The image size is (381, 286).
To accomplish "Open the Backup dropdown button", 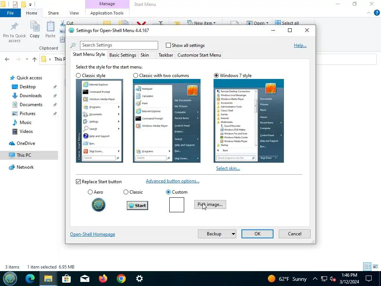I will [x=217, y=234].
